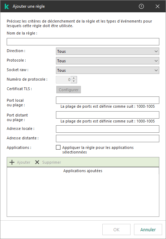Expand the Protocole combo box
The image size is (166, 239).
click(108, 61)
